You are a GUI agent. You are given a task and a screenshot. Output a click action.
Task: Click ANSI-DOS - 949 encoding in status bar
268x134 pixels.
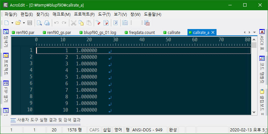coord(149,130)
